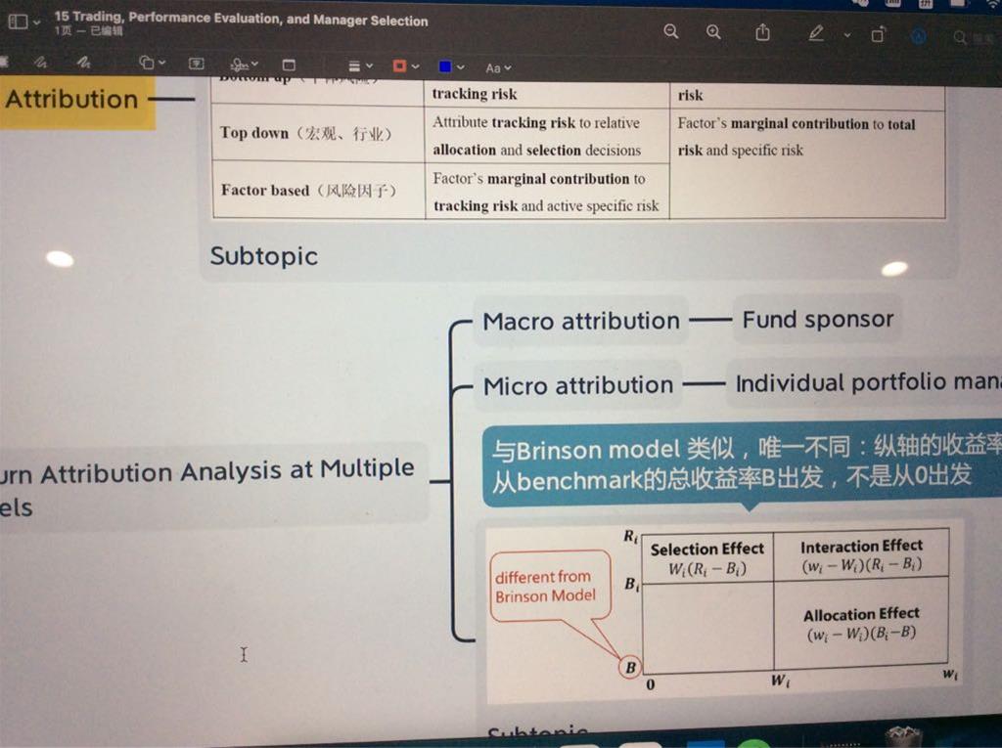The width and height of the screenshot is (1002, 748).
Task: Click the zoom out magnifier icon
Action: 670,32
